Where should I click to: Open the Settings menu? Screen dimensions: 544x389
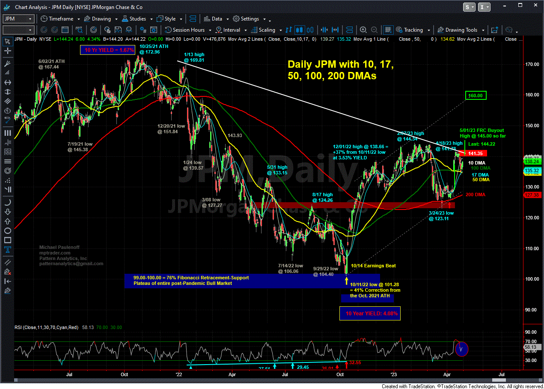(x=246, y=19)
